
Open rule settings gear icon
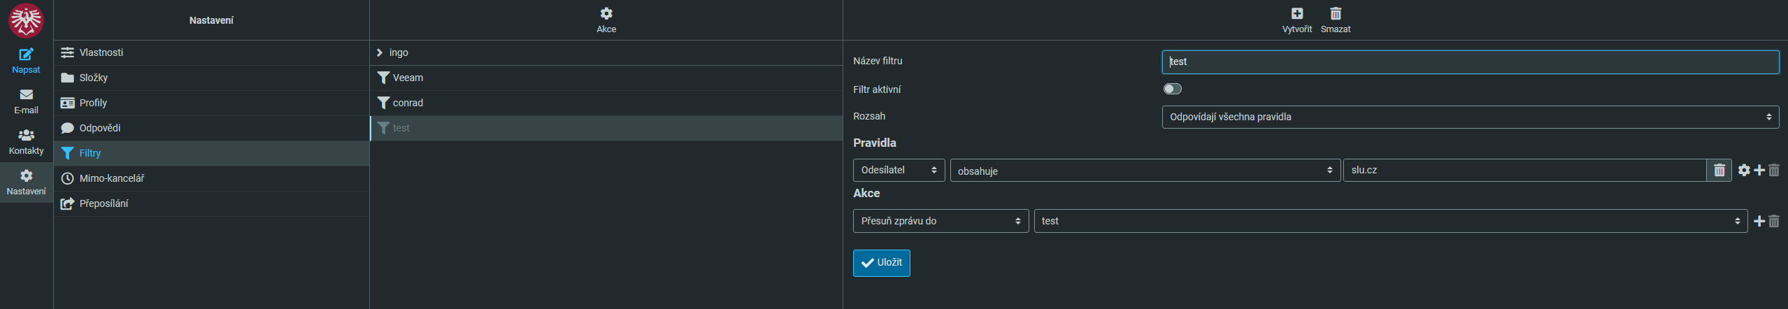[x=1744, y=170]
